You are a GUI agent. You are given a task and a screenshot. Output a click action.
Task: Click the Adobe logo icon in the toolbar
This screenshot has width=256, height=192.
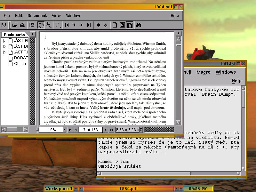click(x=4, y=25)
